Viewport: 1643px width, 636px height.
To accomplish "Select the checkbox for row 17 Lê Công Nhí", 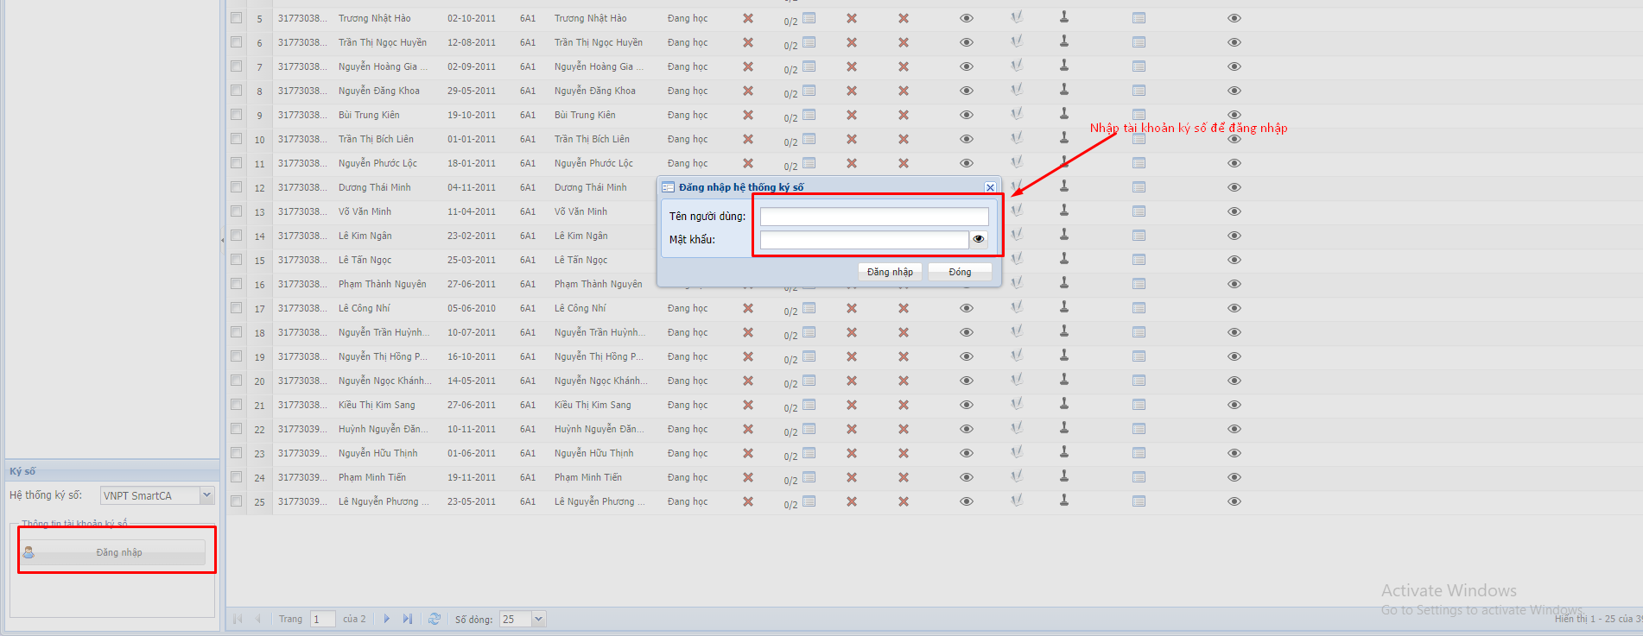I will (237, 308).
